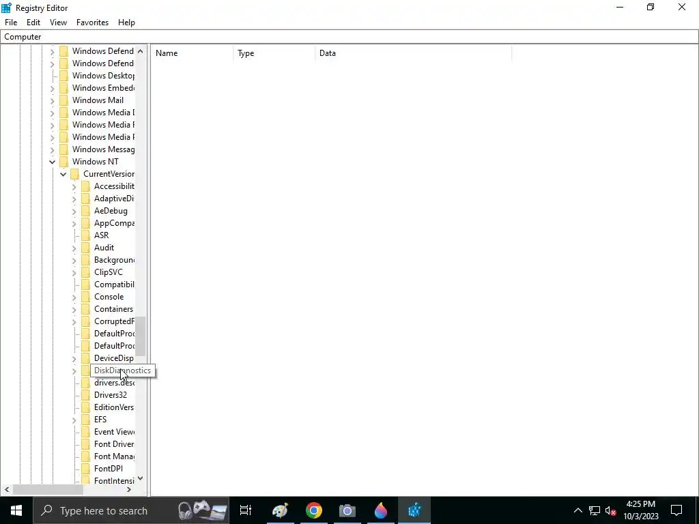
Task: Select the AppCompat key
Action: pyautogui.click(x=114, y=223)
